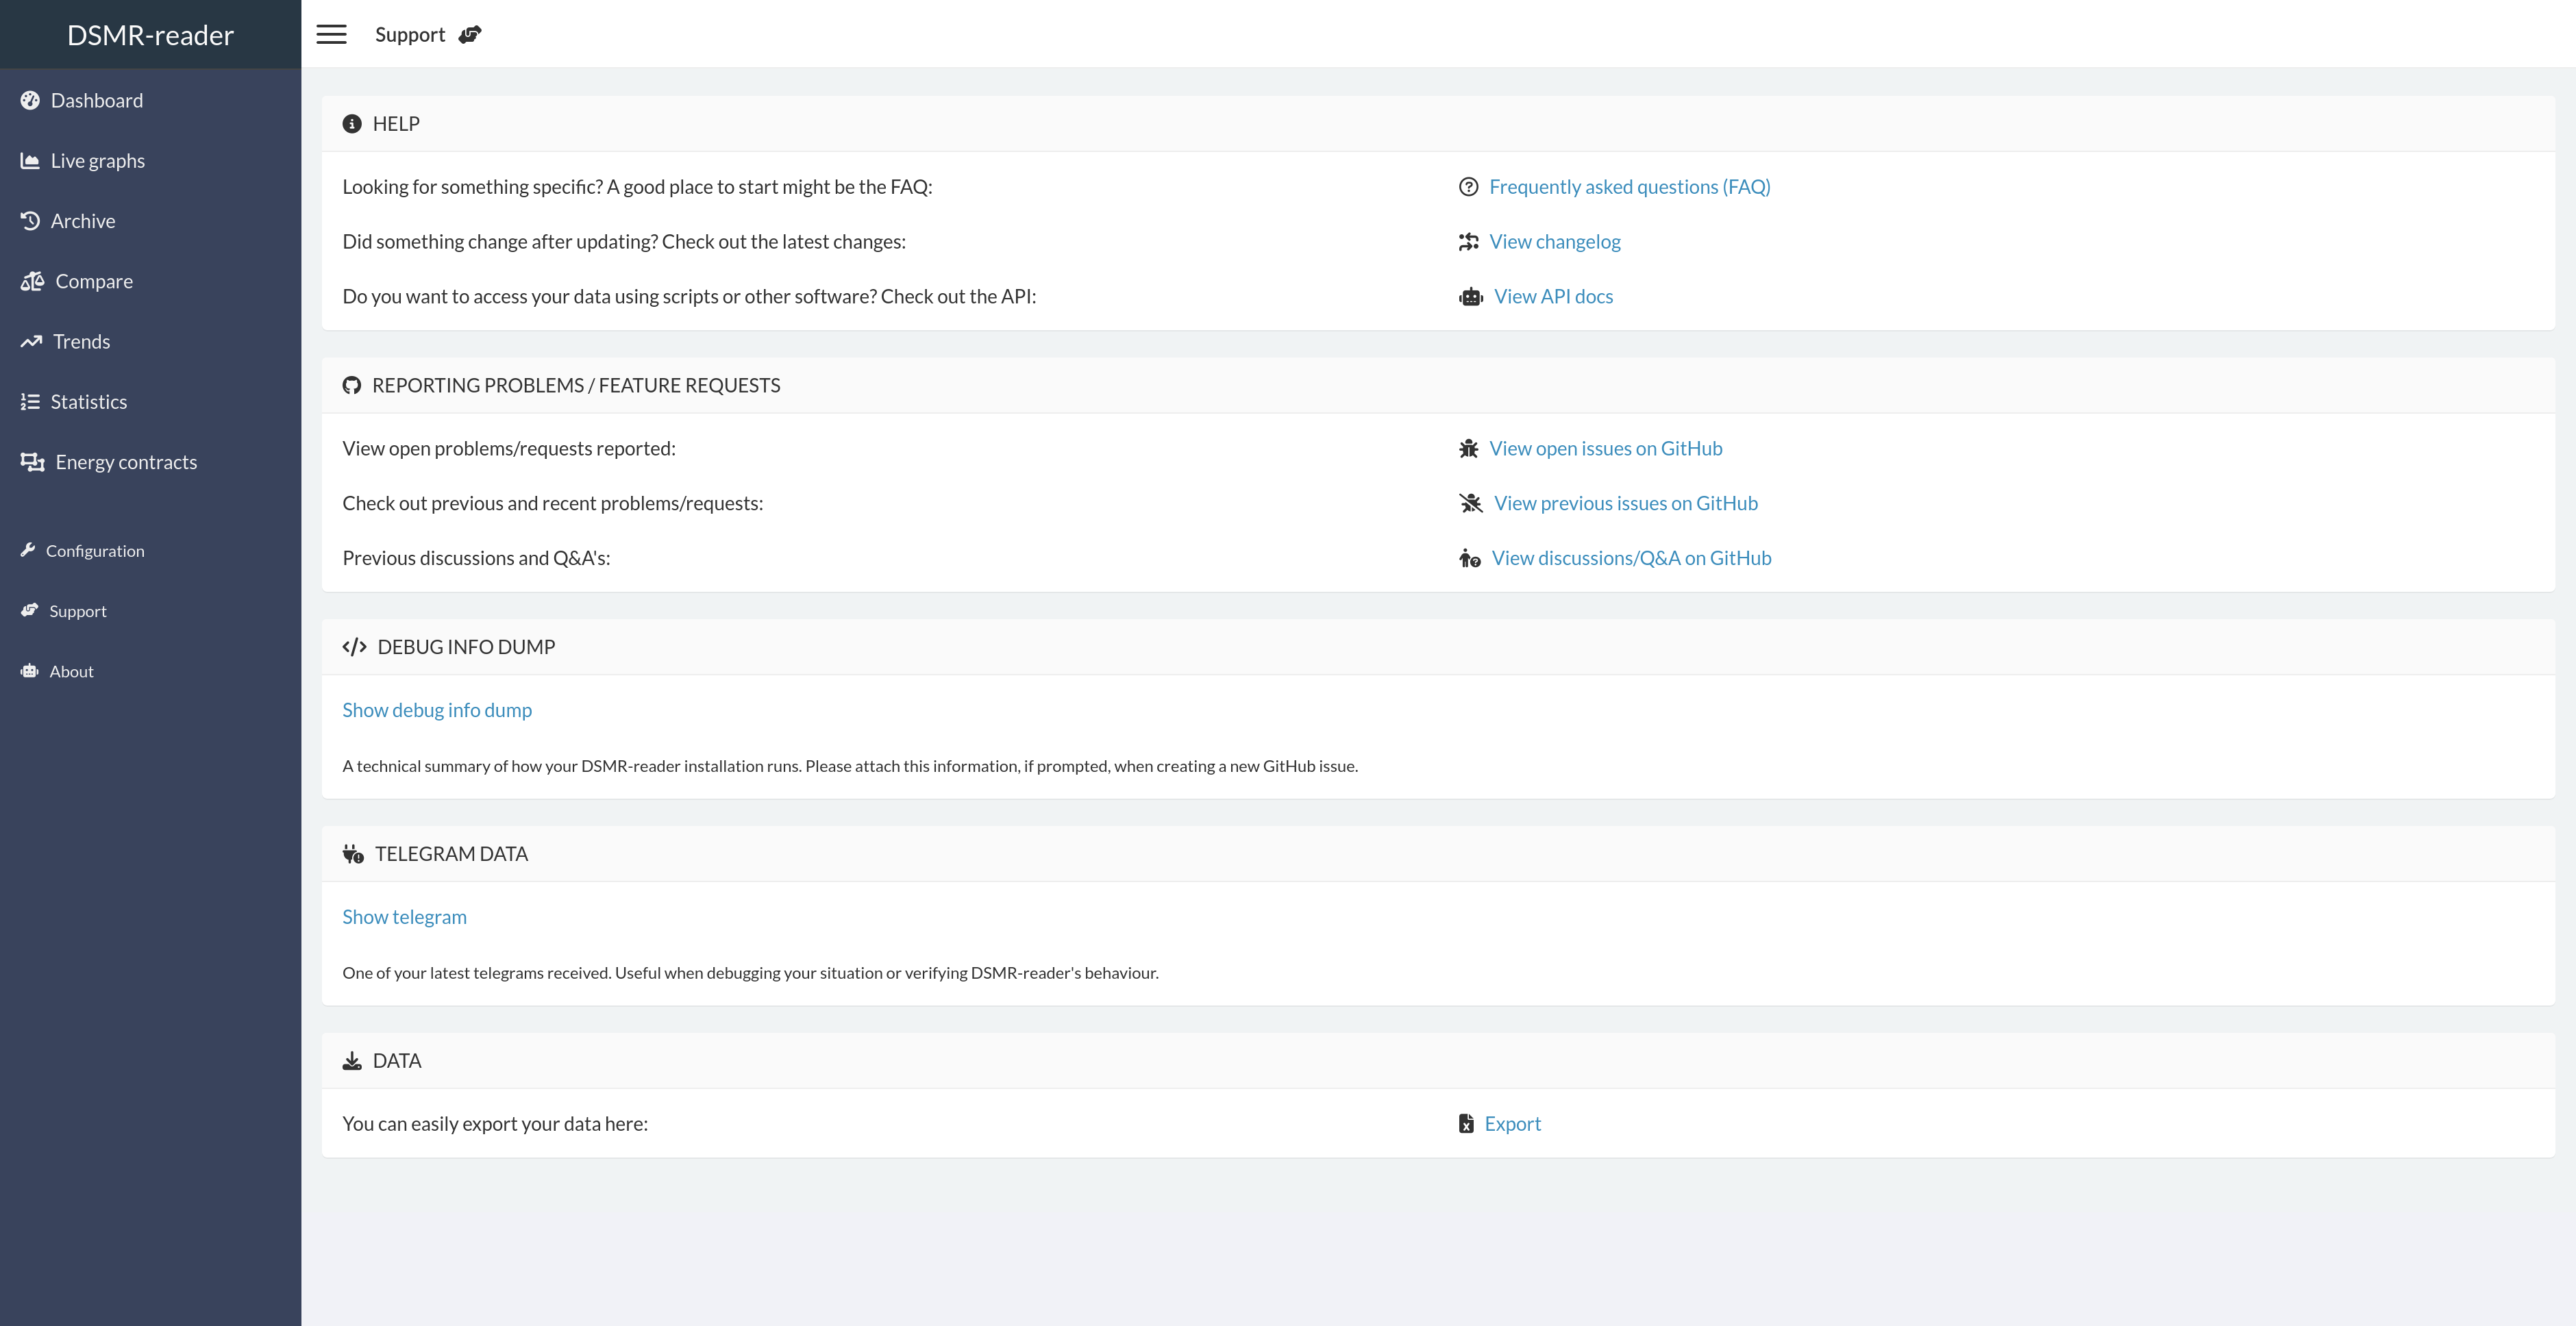Expand Show debug info dump
The image size is (2576, 1326).
click(x=437, y=710)
